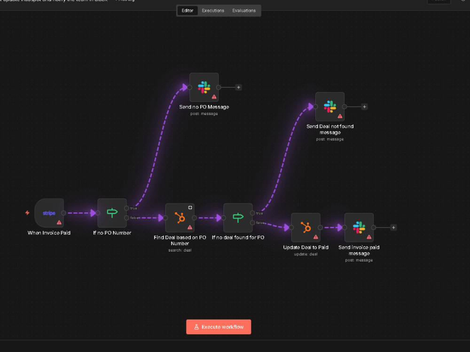Click the warning icon on 'Send no PO Message'
The image size is (470, 352).
[214, 97]
